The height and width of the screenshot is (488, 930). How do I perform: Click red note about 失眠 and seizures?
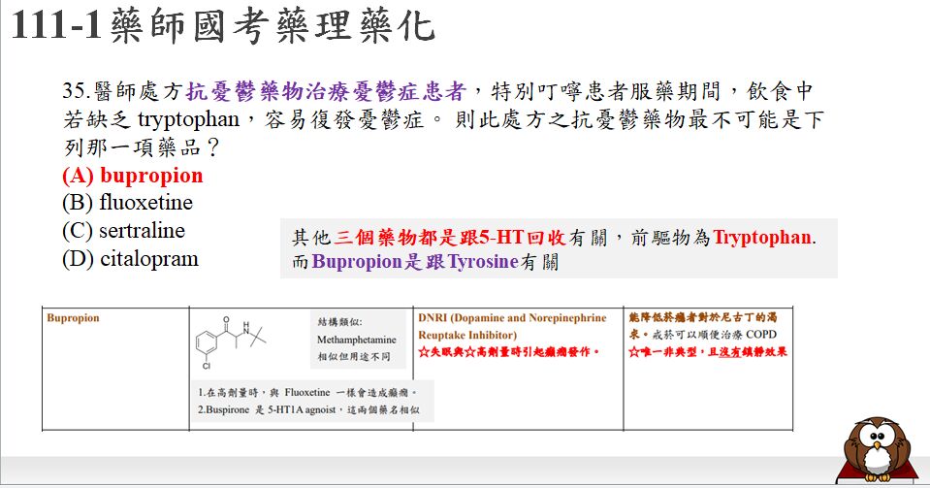pyautogui.click(x=509, y=351)
